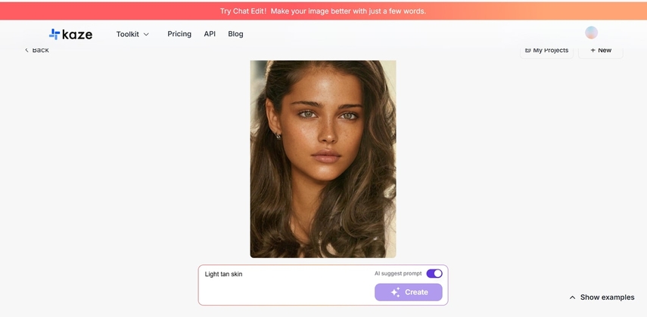The height and width of the screenshot is (317, 647).
Task: Toggle the AI suggest prompt switch
Action: click(434, 273)
